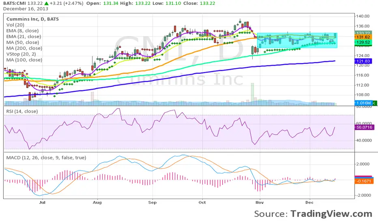Image resolution: width=378 pixels, height=223 pixels.
Task: Click the tall late-October volume spike bar
Action: point(252,94)
